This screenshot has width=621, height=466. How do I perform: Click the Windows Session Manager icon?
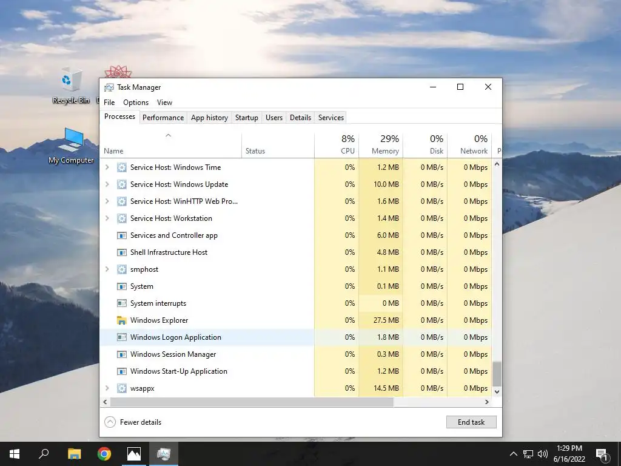tap(121, 354)
